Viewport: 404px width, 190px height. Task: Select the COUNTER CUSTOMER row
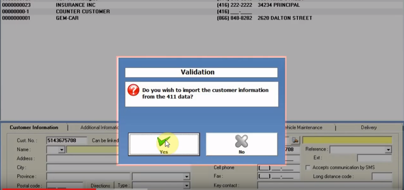point(202,12)
